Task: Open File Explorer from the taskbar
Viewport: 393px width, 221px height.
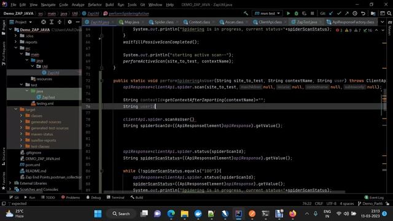Action: pyautogui.click(x=184, y=214)
